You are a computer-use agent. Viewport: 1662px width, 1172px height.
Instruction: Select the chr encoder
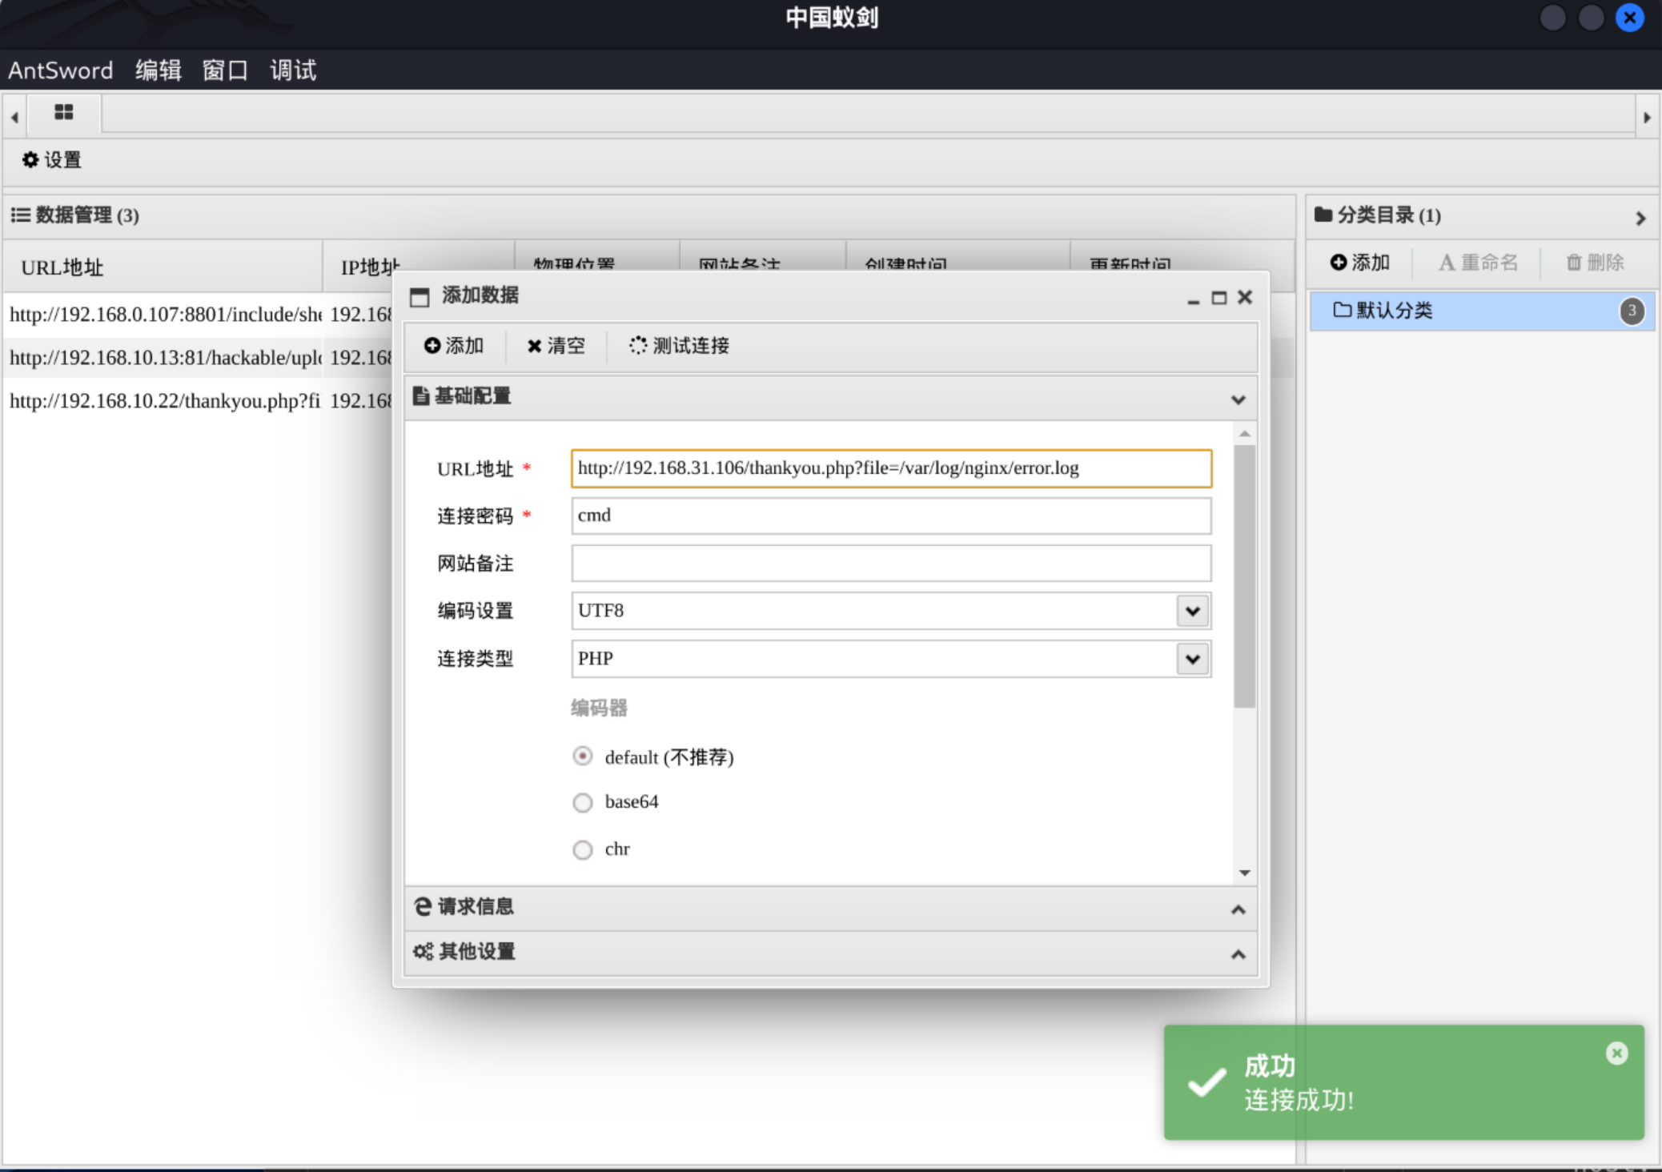pyautogui.click(x=583, y=849)
